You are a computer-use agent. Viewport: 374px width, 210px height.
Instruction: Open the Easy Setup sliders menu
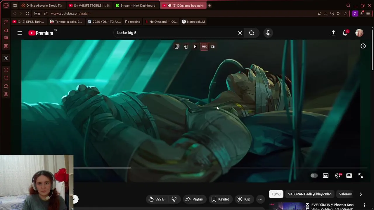click(368, 13)
